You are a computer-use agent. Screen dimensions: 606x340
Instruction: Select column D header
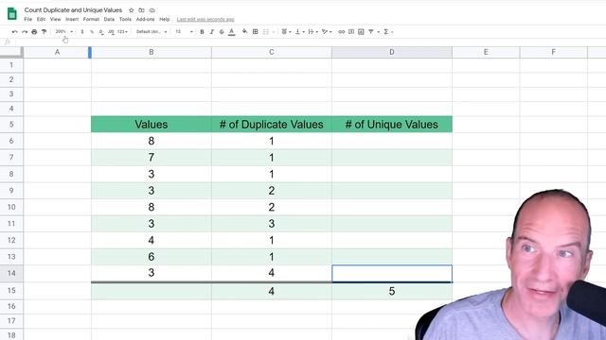pos(391,52)
